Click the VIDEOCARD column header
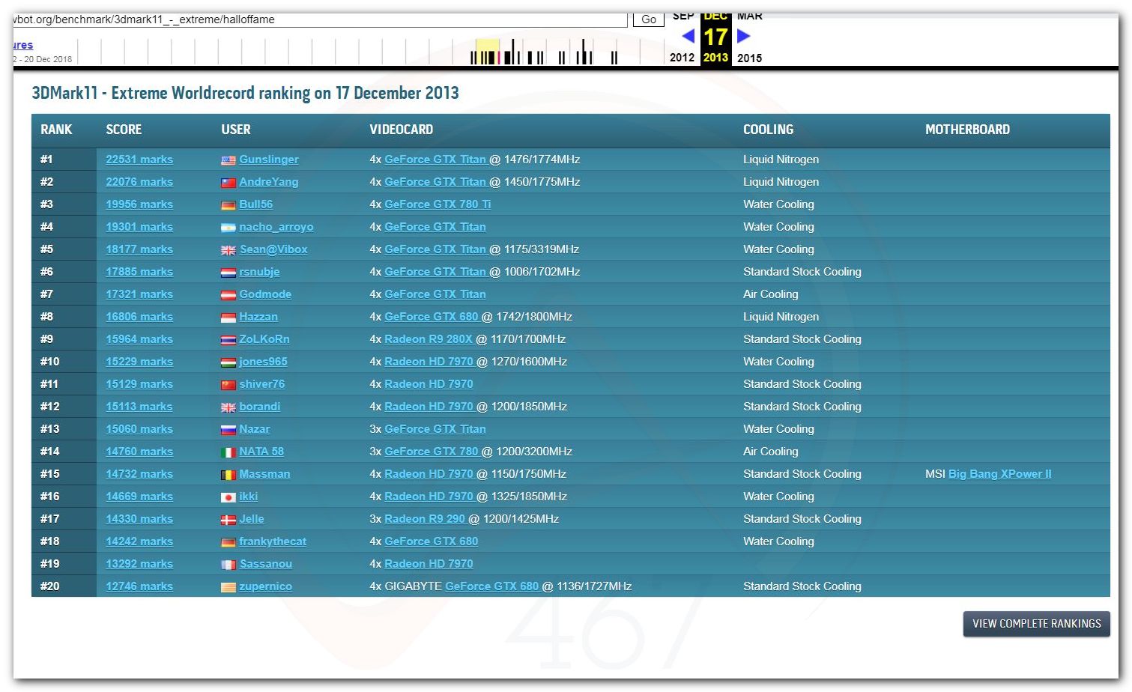The image size is (1132, 692). (402, 130)
